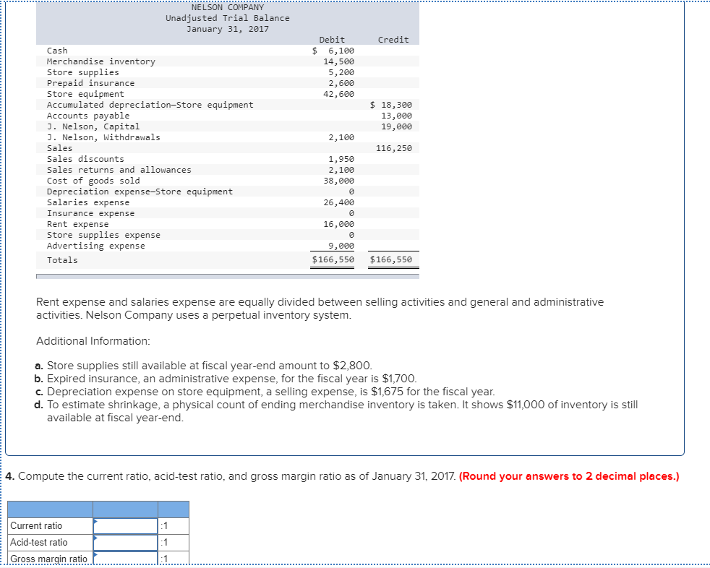Image resolution: width=710 pixels, height=568 pixels.
Task: Select the Debit column header
Action: (x=331, y=40)
